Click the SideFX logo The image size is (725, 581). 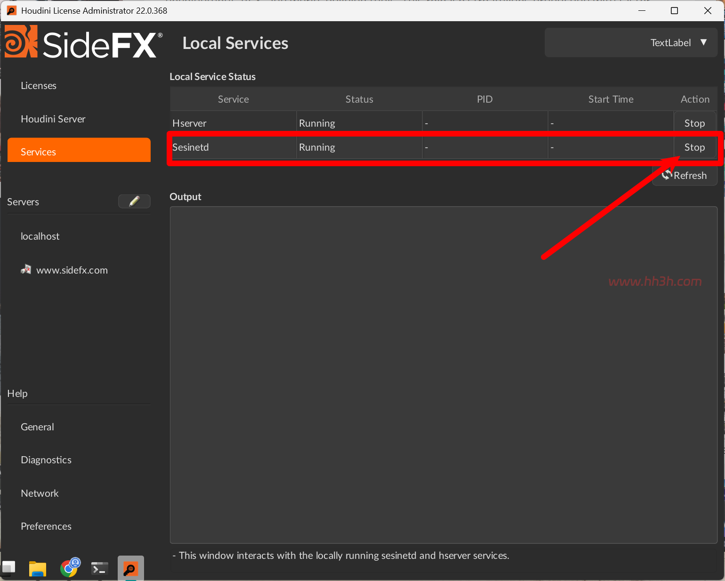tap(84, 42)
